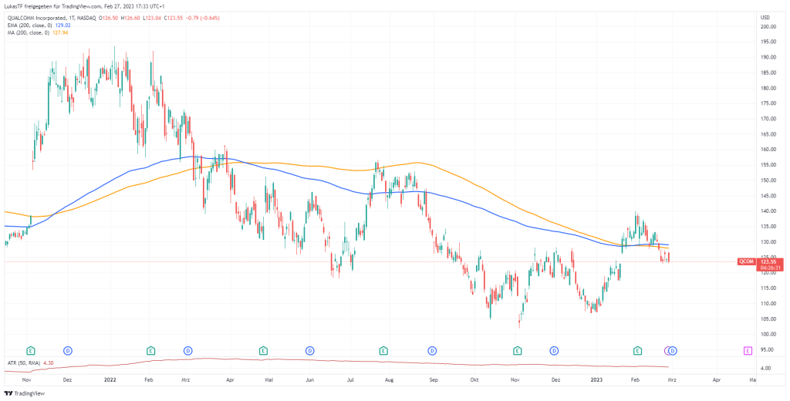Open the USD currency selector on price axis

click(765, 17)
